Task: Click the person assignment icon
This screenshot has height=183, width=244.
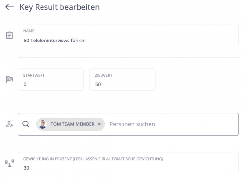Action: coord(9,124)
